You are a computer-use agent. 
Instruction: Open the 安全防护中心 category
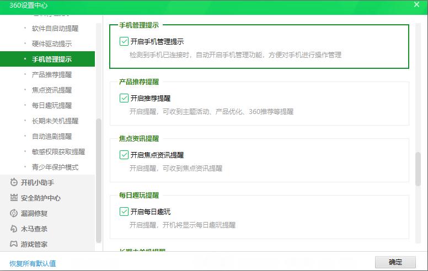pyautogui.click(x=41, y=198)
